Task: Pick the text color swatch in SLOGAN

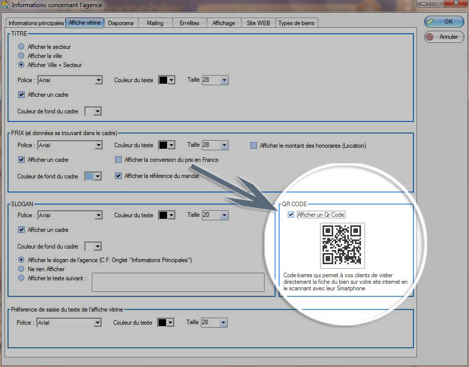Action: 167,215
